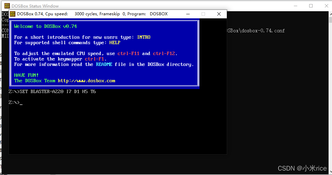Click the 'Welcome to DOSBox v0.74' text
Screen dimensions: 332x175
[x=46, y=27]
